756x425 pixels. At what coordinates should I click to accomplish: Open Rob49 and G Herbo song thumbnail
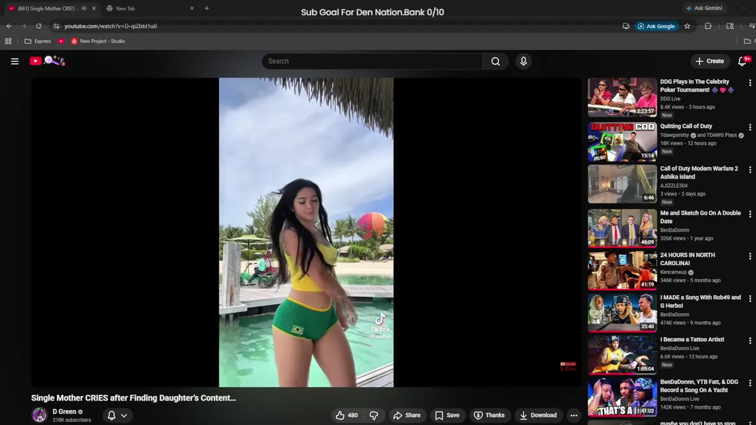(x=622, y=313)
